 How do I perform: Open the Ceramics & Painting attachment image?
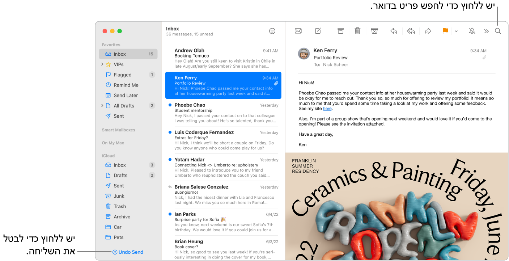(x=396, y=206)
